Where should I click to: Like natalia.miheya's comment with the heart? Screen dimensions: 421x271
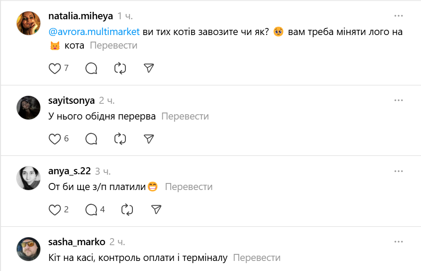pyautogui.click(x=54, y=68)
